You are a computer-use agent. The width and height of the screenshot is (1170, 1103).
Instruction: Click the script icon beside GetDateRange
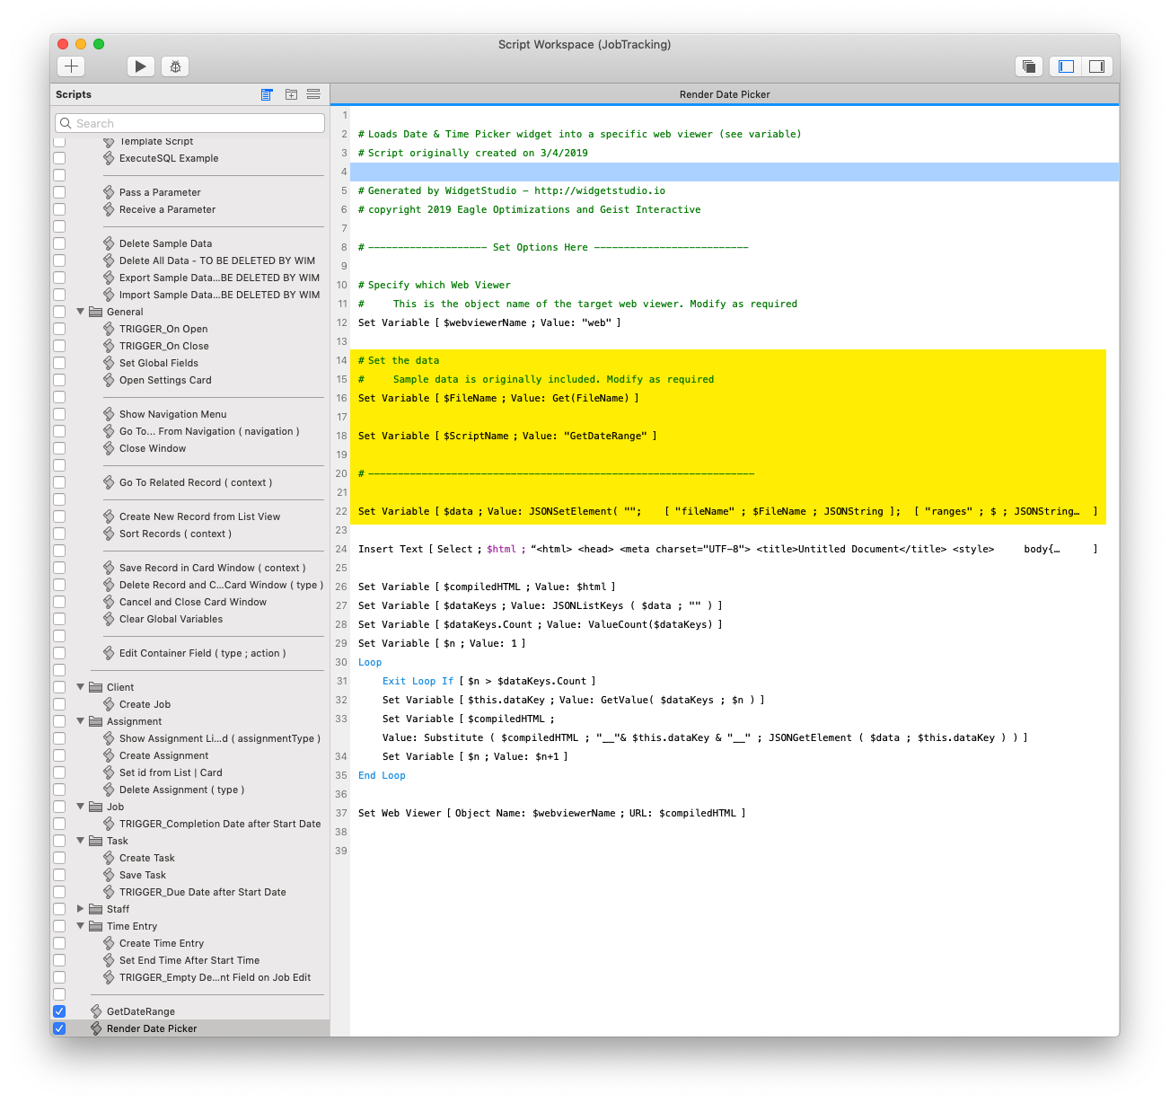[96, 1011]
